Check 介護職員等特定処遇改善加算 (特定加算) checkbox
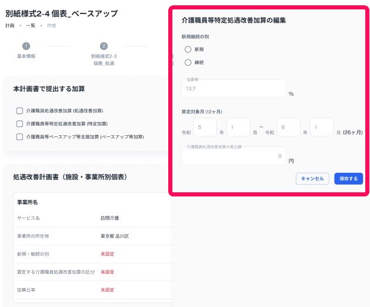This screenshot has width=370, height=307. pyautogui.click(x=19, y=124)
